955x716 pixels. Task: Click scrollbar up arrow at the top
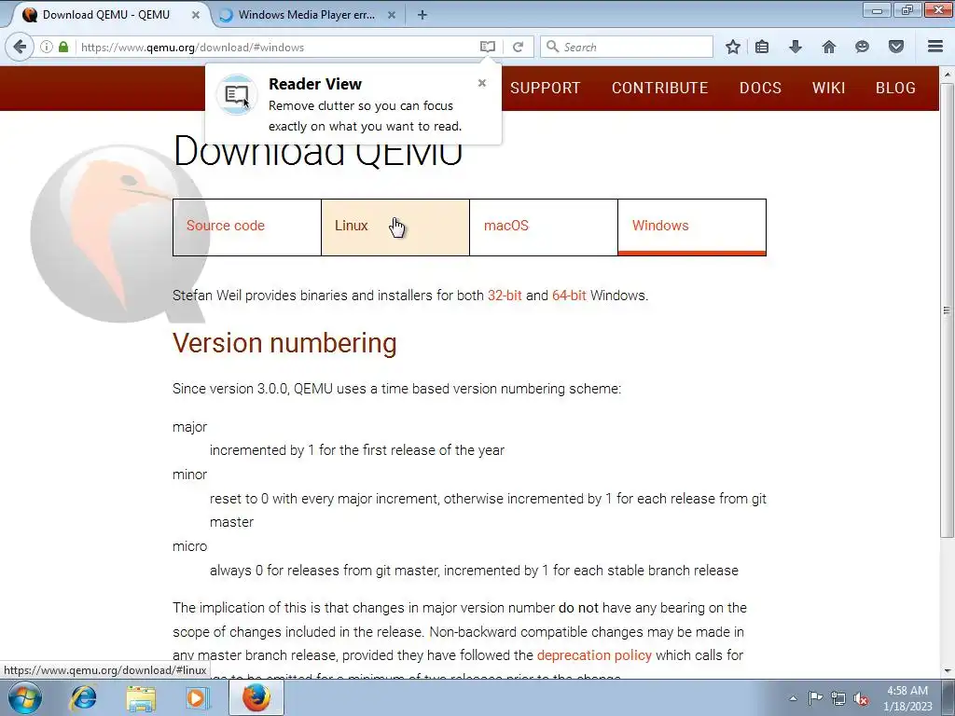click(948, 74)
